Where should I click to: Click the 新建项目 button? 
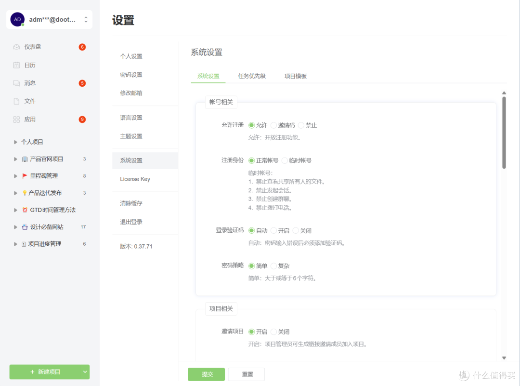pos(45,372)
